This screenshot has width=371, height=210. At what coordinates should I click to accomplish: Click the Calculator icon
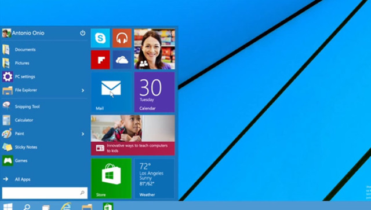coord(6,120)
